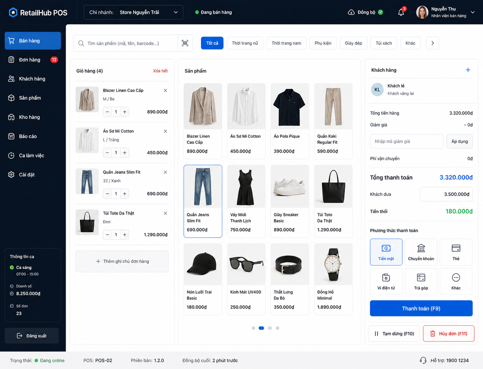The height and width of the screenshot is (369, 483).
Task: Select Thẻ payment method
Action: pyautogui.click(x=456, y=252)
